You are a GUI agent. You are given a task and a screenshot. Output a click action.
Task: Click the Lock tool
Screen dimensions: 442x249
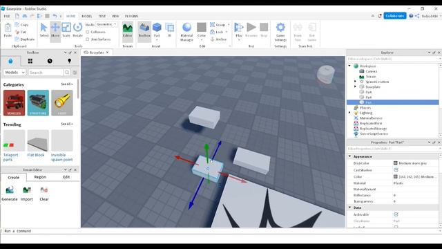(x=217, y=32)
